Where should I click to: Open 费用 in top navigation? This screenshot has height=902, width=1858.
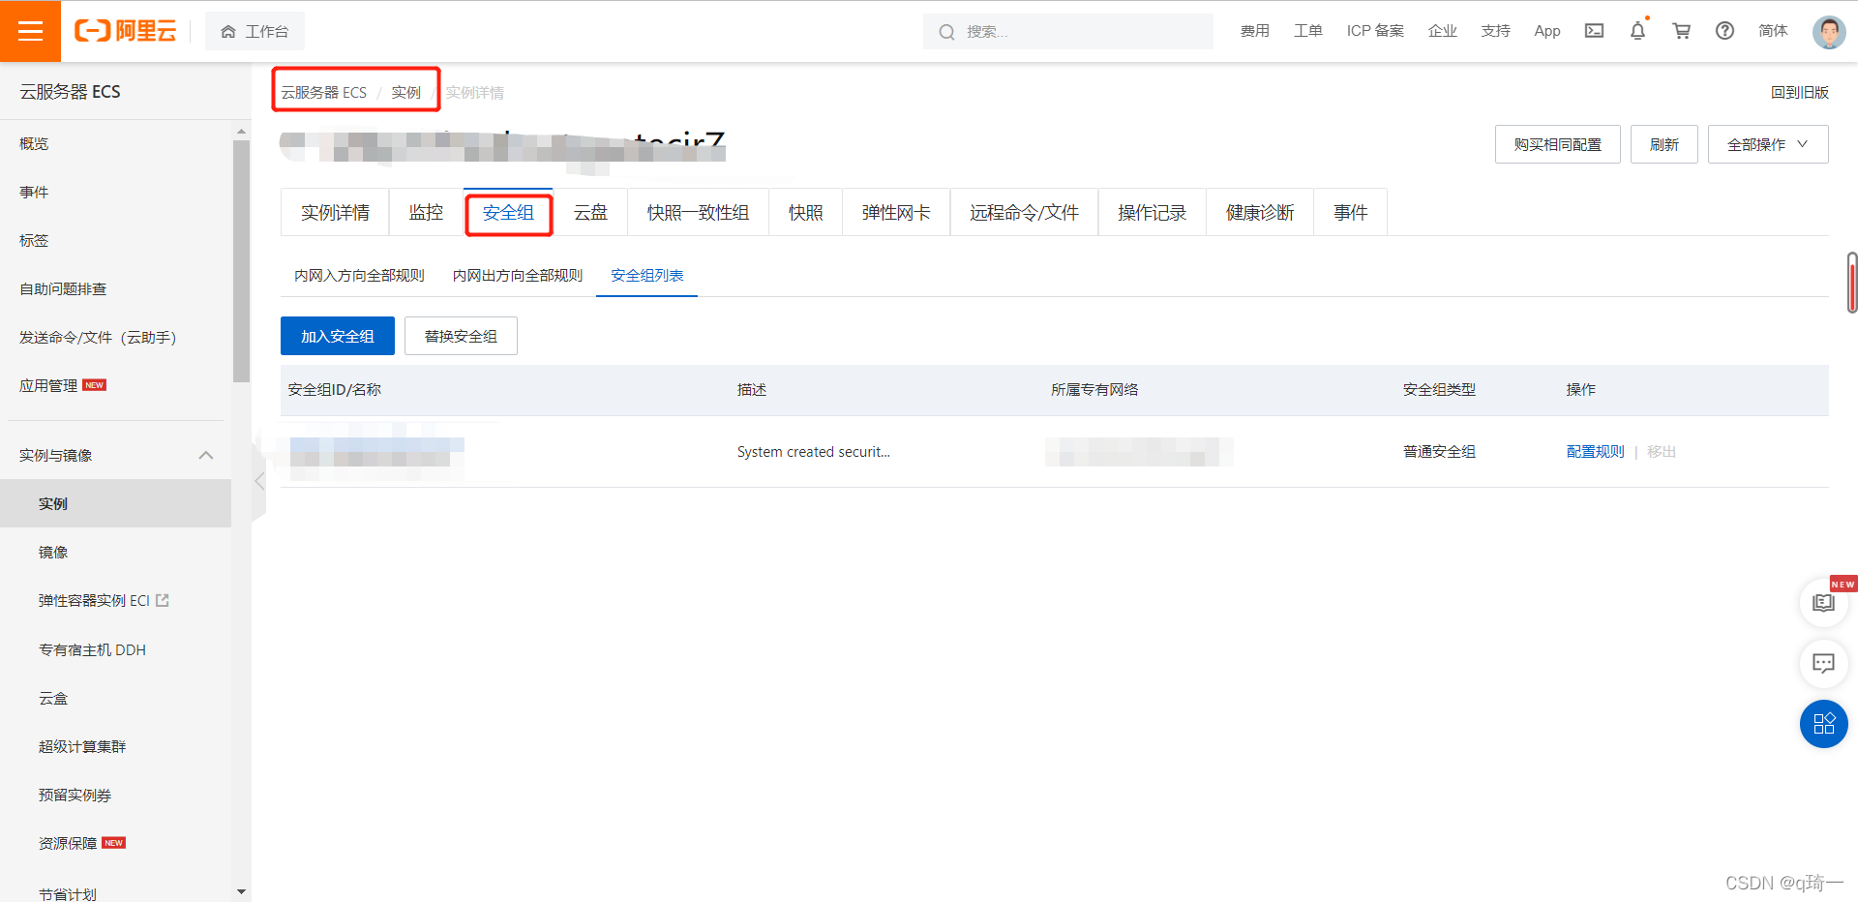coord(1254,31)
